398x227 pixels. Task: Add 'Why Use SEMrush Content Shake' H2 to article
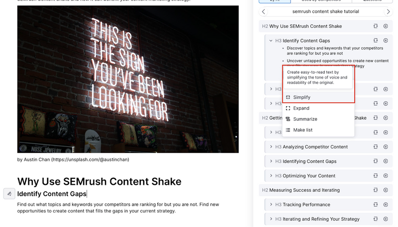pos(386,26)
